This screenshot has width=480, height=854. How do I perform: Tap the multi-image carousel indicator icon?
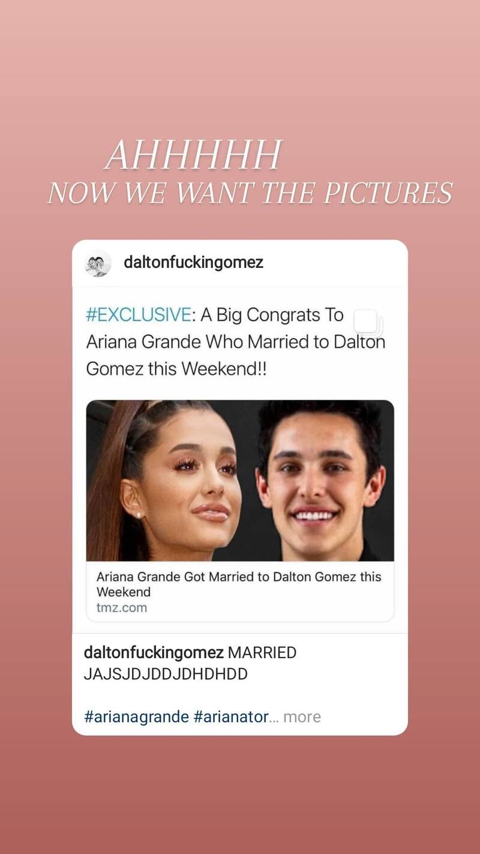[x=367, y=323]
